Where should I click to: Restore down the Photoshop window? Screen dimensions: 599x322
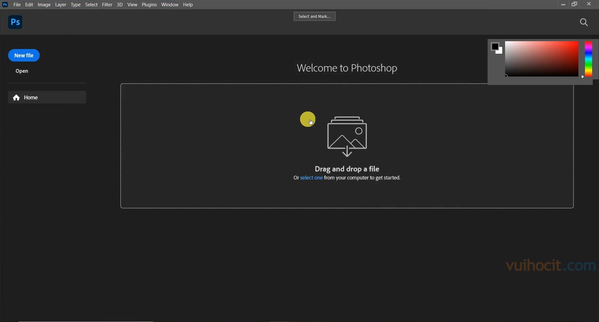click(575, 4)
